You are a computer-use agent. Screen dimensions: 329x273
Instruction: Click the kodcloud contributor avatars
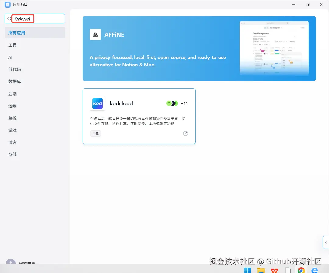click(x=172, y=103)
